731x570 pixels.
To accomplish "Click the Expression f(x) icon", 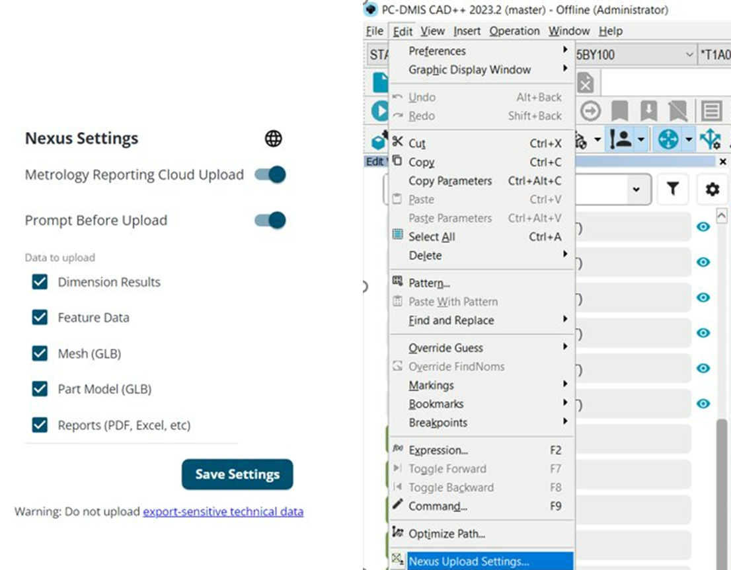I will (x=398, y=448).
